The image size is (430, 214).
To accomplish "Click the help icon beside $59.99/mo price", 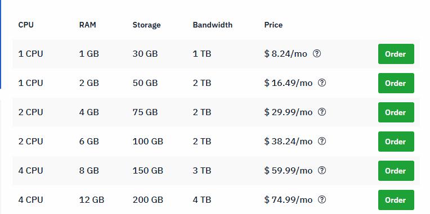I will click(x=322, y=171).
